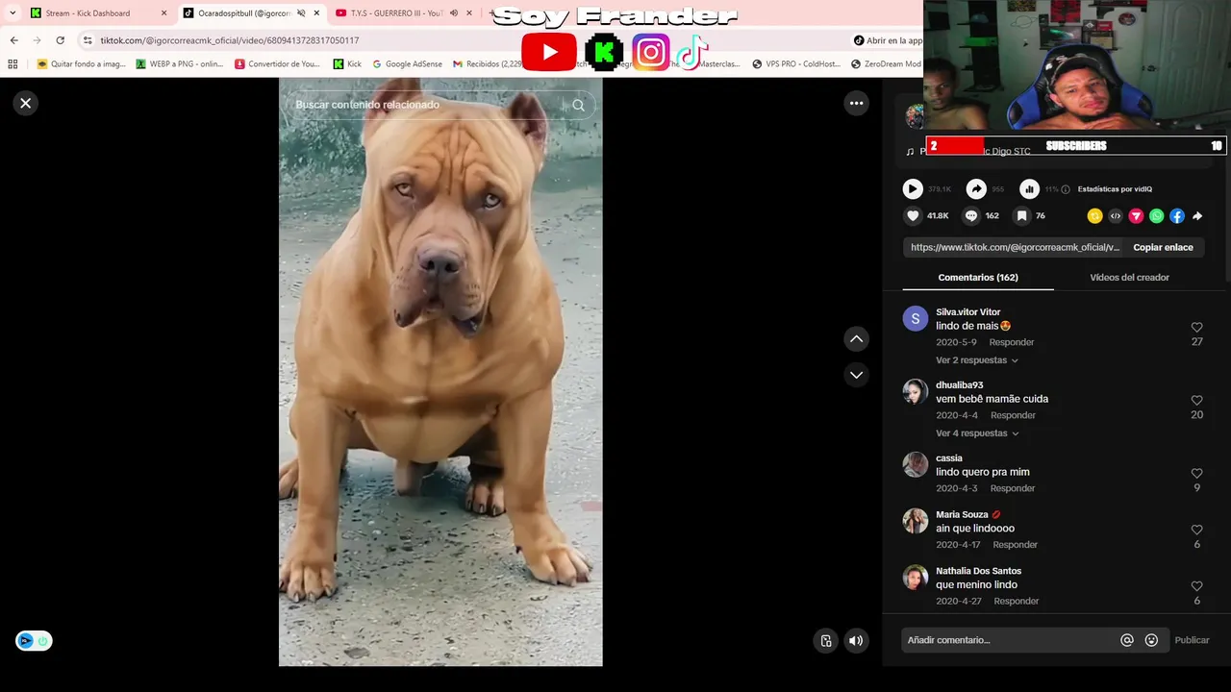
Task: Open the emoji picker in comment box
Action: click(1151, 640)
